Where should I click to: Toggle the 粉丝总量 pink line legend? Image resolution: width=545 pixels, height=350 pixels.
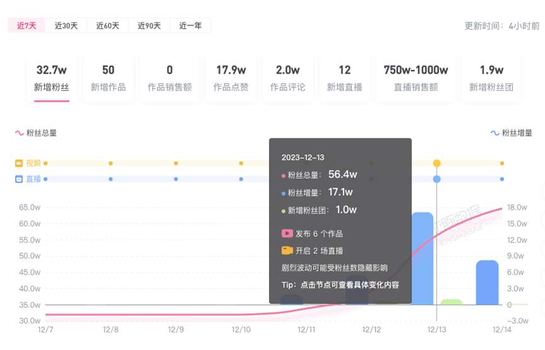tap(36, 133)
